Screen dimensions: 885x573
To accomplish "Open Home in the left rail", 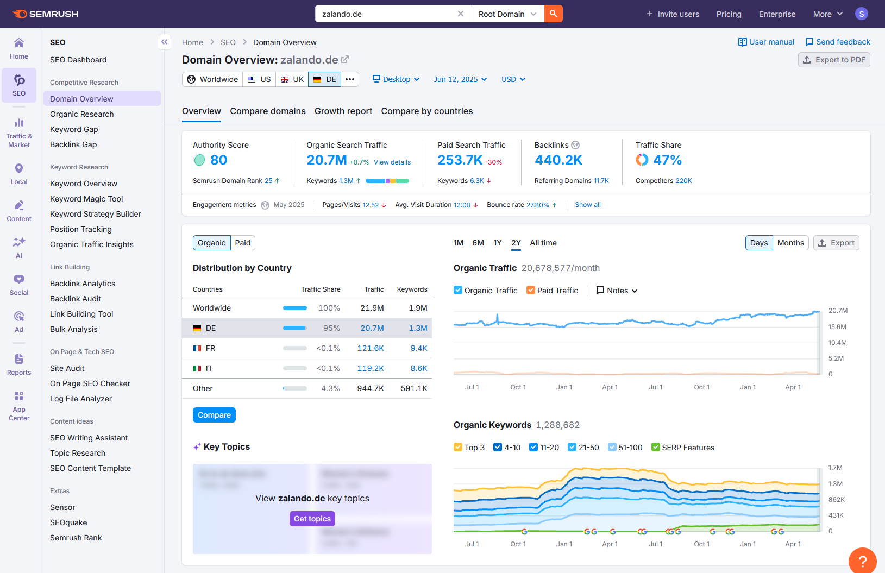I will (x=19, y=48).
